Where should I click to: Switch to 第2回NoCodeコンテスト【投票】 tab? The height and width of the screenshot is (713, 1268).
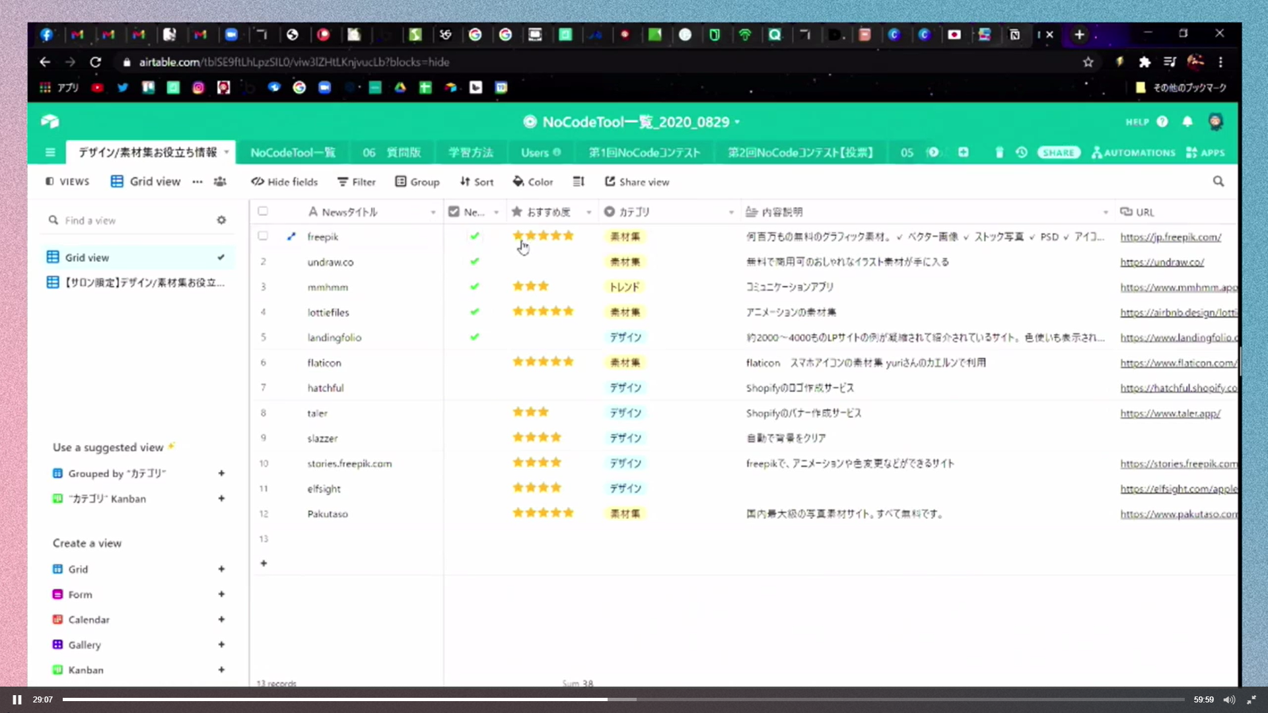[800, 153]
